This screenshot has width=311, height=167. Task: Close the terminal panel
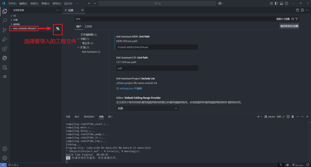(307, 117)
